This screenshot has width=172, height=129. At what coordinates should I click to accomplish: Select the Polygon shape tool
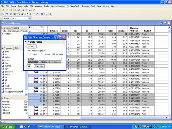(46, 14)
